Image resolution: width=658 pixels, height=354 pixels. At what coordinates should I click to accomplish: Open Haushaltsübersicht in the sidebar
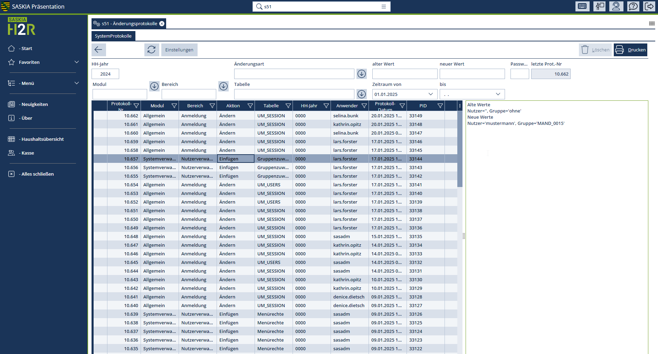42,139
